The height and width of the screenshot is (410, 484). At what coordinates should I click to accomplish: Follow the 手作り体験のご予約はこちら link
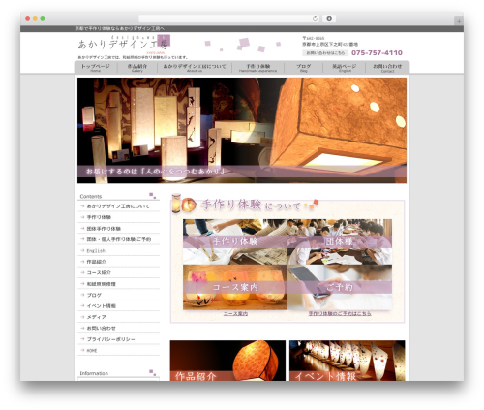[x=340, y=313]
